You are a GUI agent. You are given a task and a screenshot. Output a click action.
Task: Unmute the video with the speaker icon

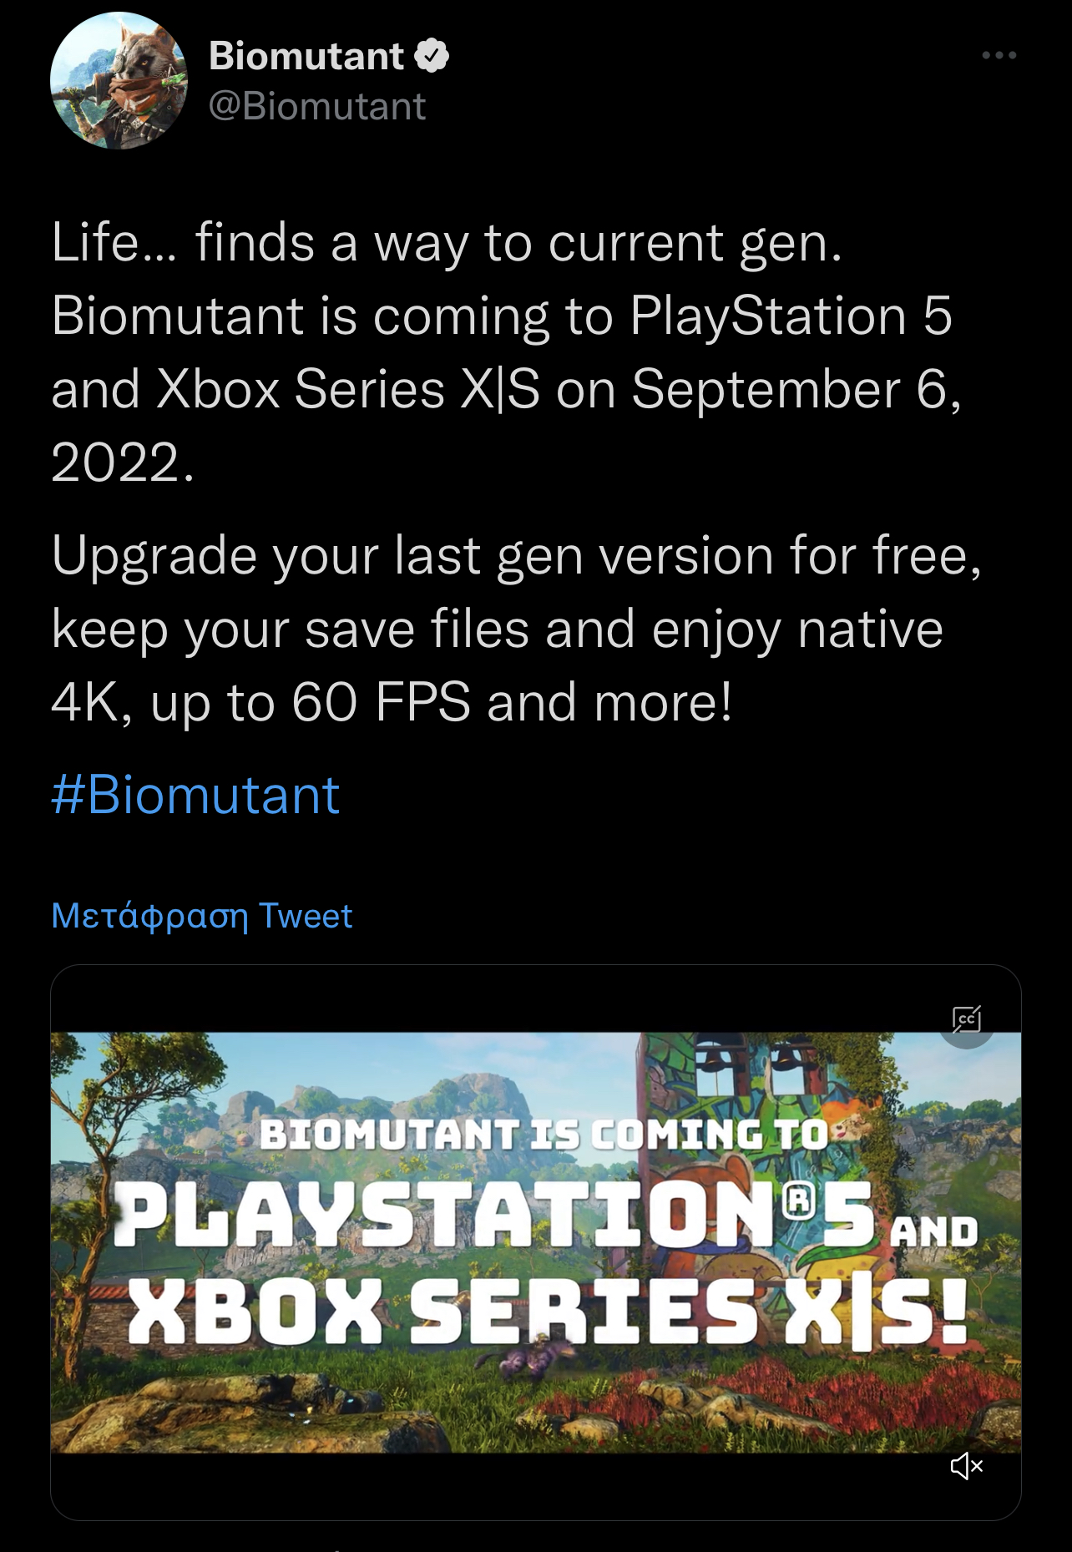(967, 1465)
